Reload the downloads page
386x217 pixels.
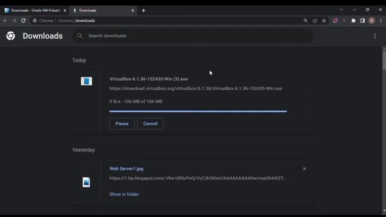pyautogui.click(x=24, y=20)
